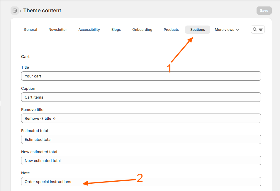Click the Estimated total label above its field

pyautogui.click(x=35, y=131)
